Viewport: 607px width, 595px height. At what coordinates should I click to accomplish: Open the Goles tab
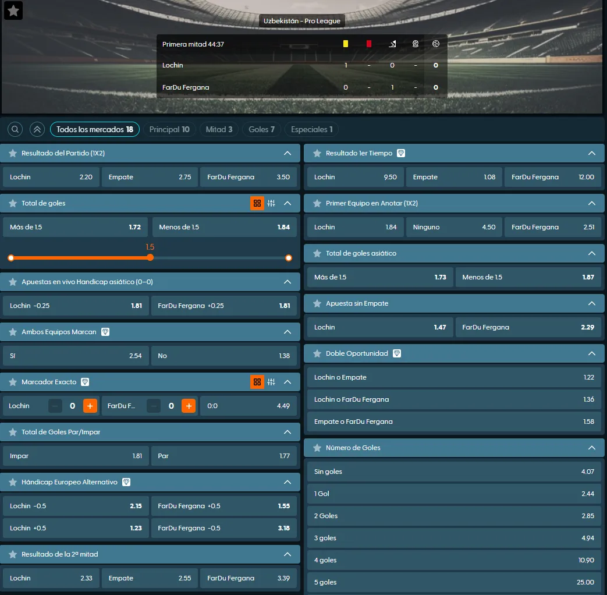[x=261, y=129]
